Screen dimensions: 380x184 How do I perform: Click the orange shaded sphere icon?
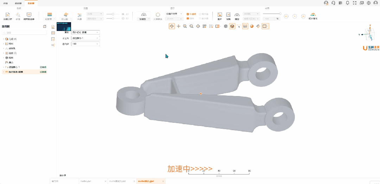pyautogui.click(x=252, y=26)
